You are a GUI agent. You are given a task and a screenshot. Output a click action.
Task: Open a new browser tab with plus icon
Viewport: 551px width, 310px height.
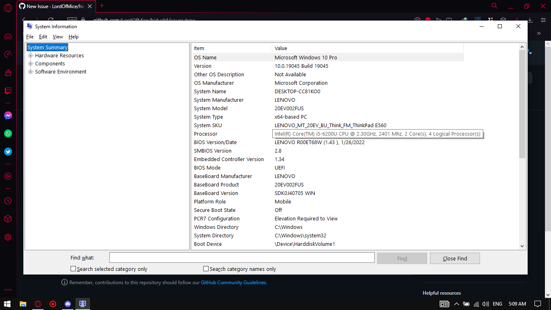(x=102, y=6)
